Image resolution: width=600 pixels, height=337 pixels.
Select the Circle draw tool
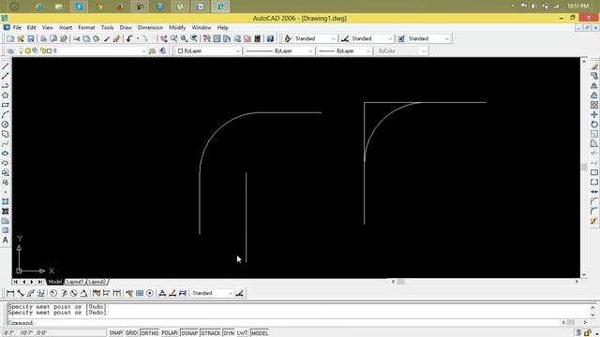click(6, 125)
